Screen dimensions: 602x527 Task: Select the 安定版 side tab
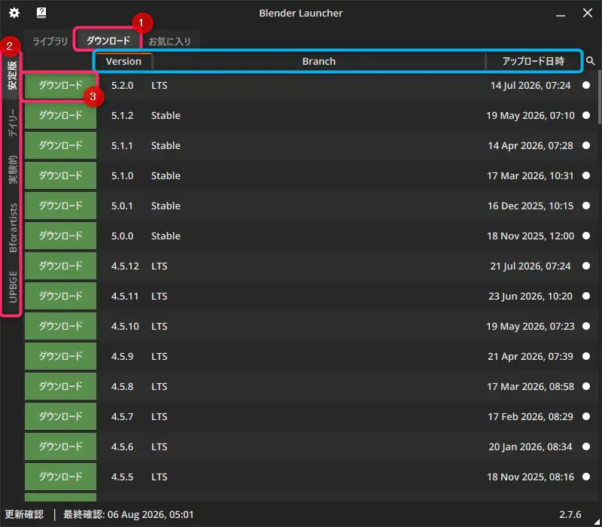13,75
